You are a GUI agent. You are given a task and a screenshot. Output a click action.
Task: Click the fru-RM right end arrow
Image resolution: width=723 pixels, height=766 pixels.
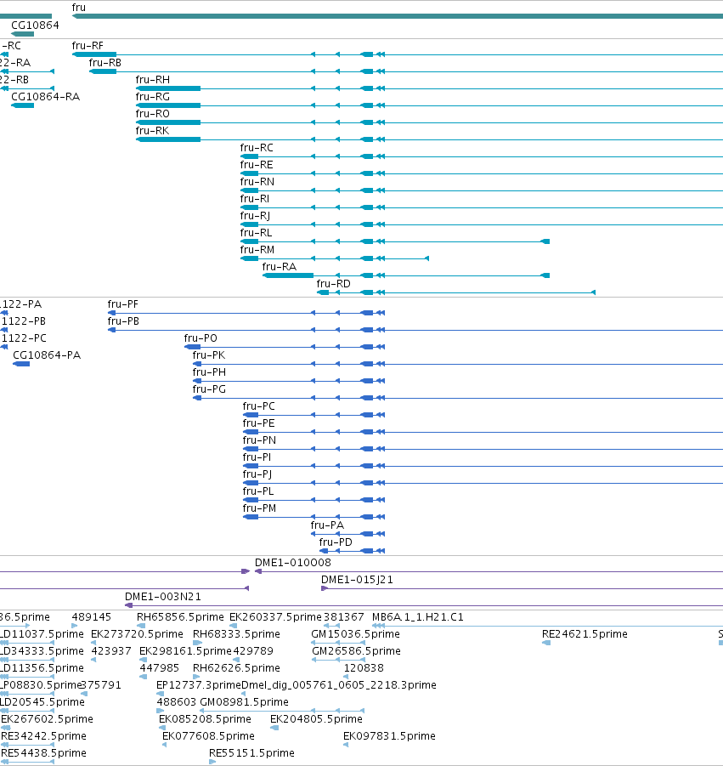[x=426, y=258]
